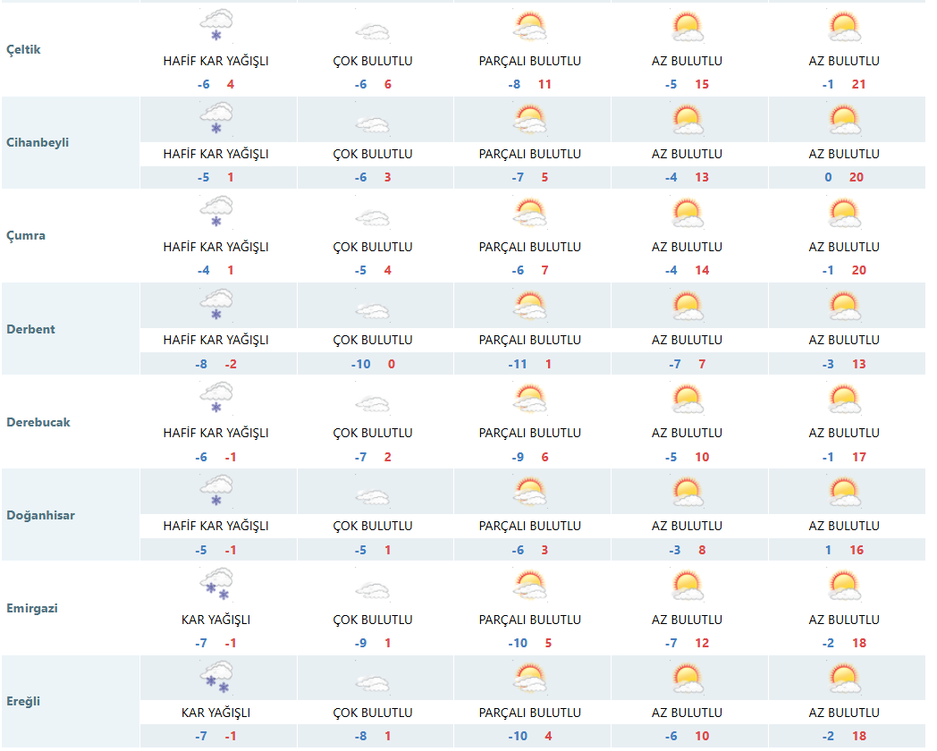
Task: Click the partly cloudy sun icon in Çumra row
Action: [x=529, y=213]
